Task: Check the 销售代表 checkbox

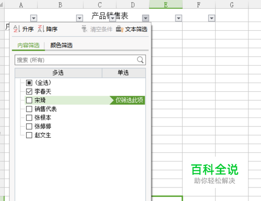Action: click(x=29, y=109)
